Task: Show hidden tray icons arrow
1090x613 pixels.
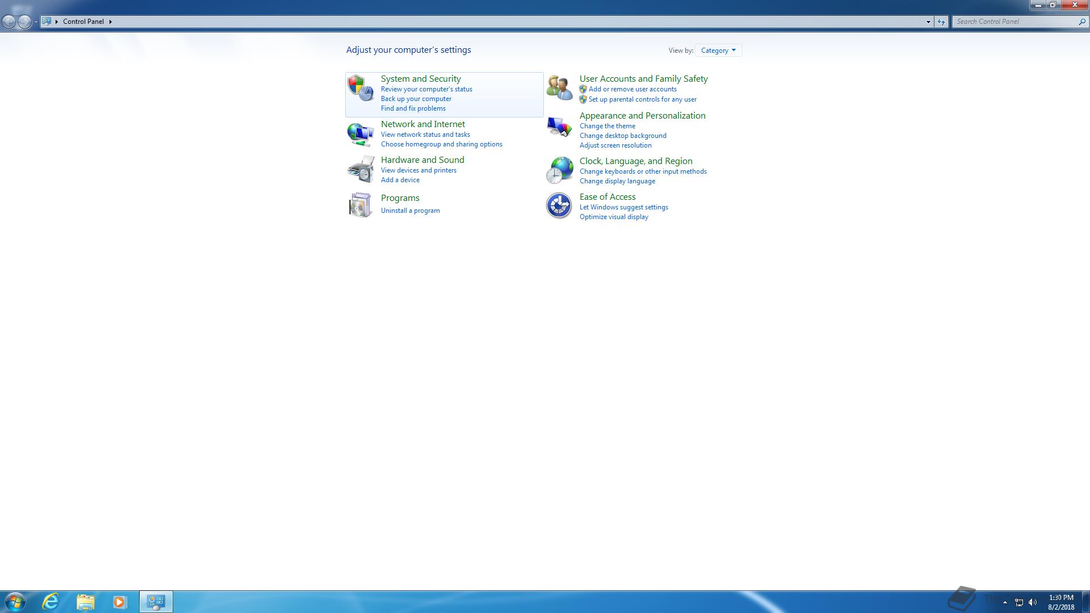Action: tap(1005, 602)
